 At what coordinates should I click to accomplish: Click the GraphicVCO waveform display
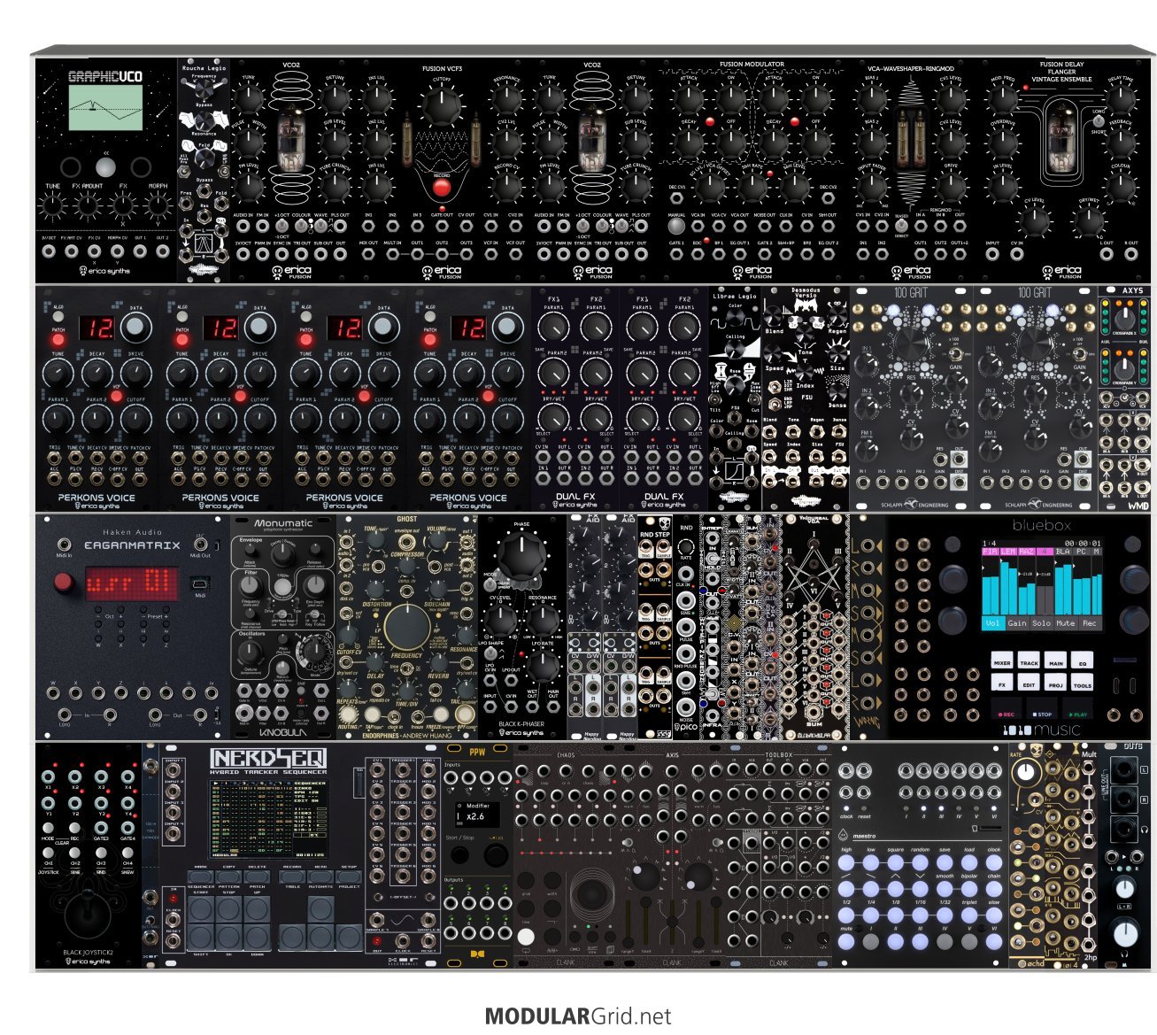105,107
